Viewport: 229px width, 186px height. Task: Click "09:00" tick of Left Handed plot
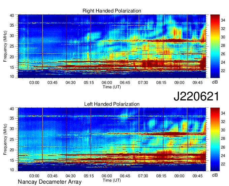[x=179, y=176]
